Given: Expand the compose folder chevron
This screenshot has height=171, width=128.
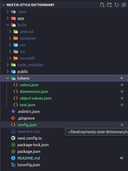Looking at the screenshot, I should click(x=10, y=38).
